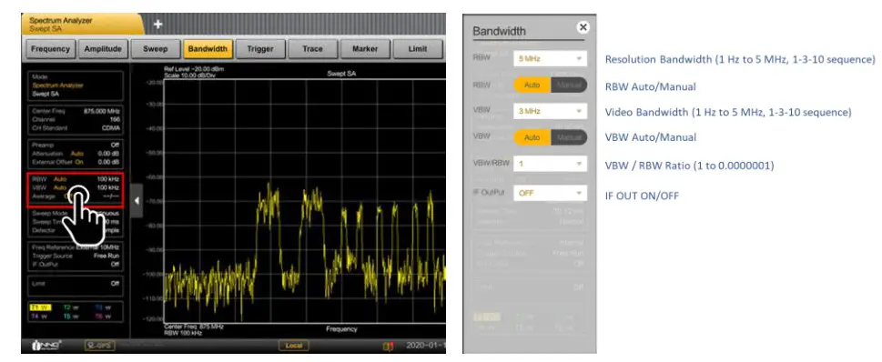Click Center Freq 875 MHz below chart
This screenshot has height=362, width=882.
pyautogui.click(x=194, y=326)
